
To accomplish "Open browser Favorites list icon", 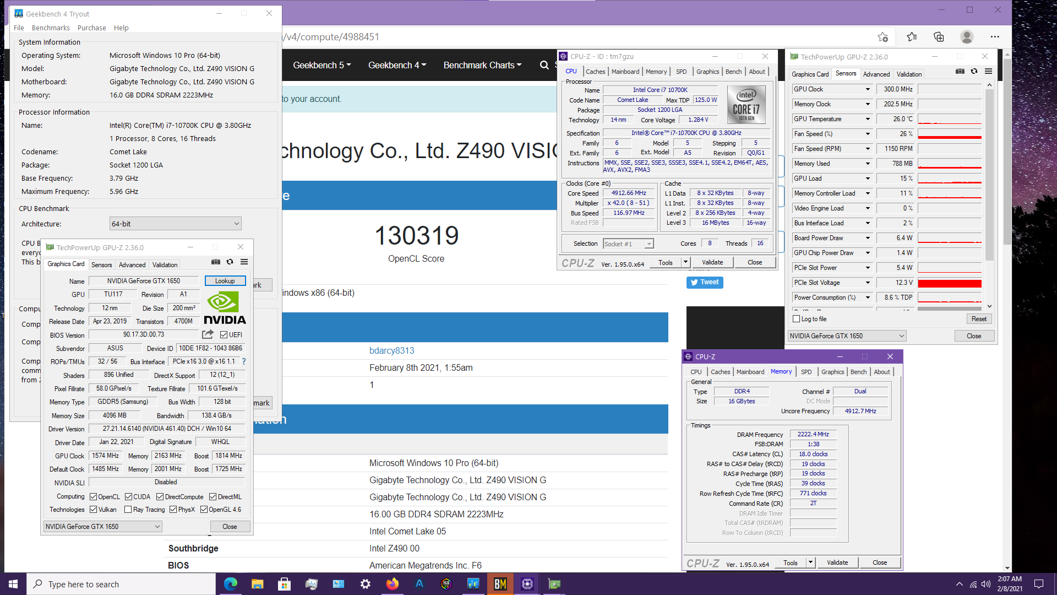I will pyautogui.click(x=912, y=37).
